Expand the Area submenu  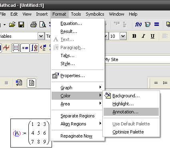coord(78,104)
